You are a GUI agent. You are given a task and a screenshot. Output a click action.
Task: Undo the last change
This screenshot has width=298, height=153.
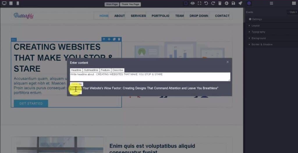206,3
